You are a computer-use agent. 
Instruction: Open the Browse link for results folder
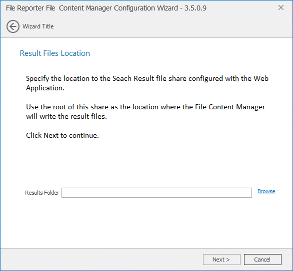[x=266, y=191]
